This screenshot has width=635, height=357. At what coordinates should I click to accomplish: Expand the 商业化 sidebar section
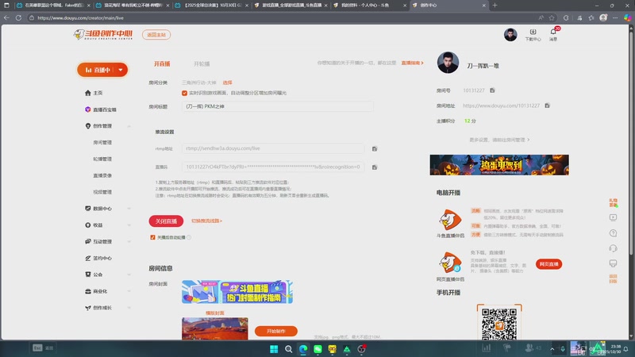(x=129, y=291)
